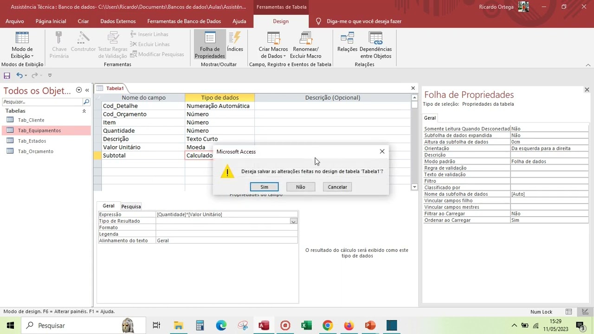Click Diga-me o que você deseja fazer

pos(364,21)
